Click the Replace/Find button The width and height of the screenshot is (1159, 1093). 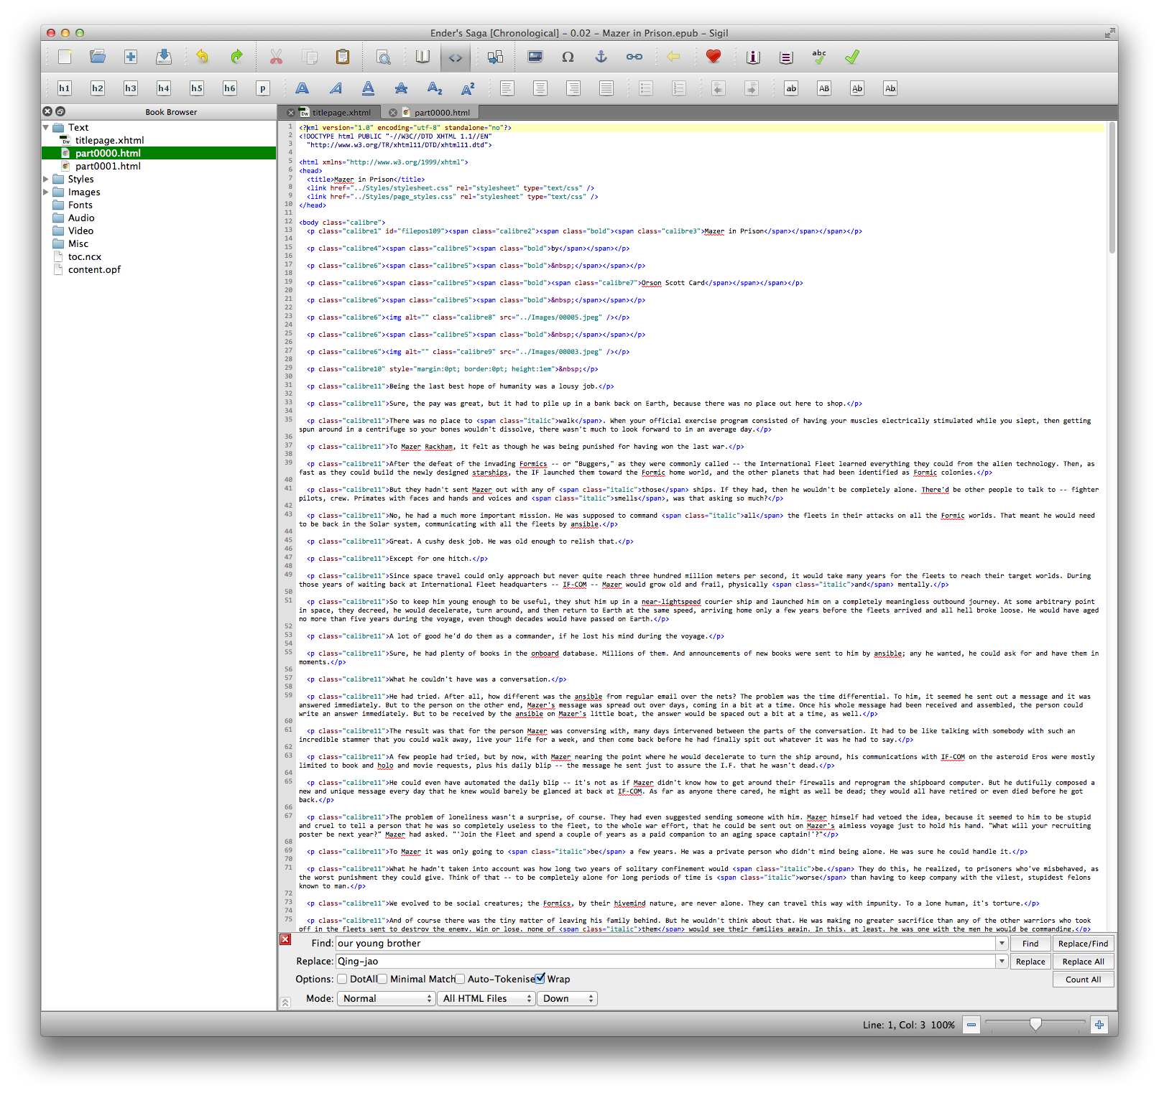click(x=1083, y=944)
